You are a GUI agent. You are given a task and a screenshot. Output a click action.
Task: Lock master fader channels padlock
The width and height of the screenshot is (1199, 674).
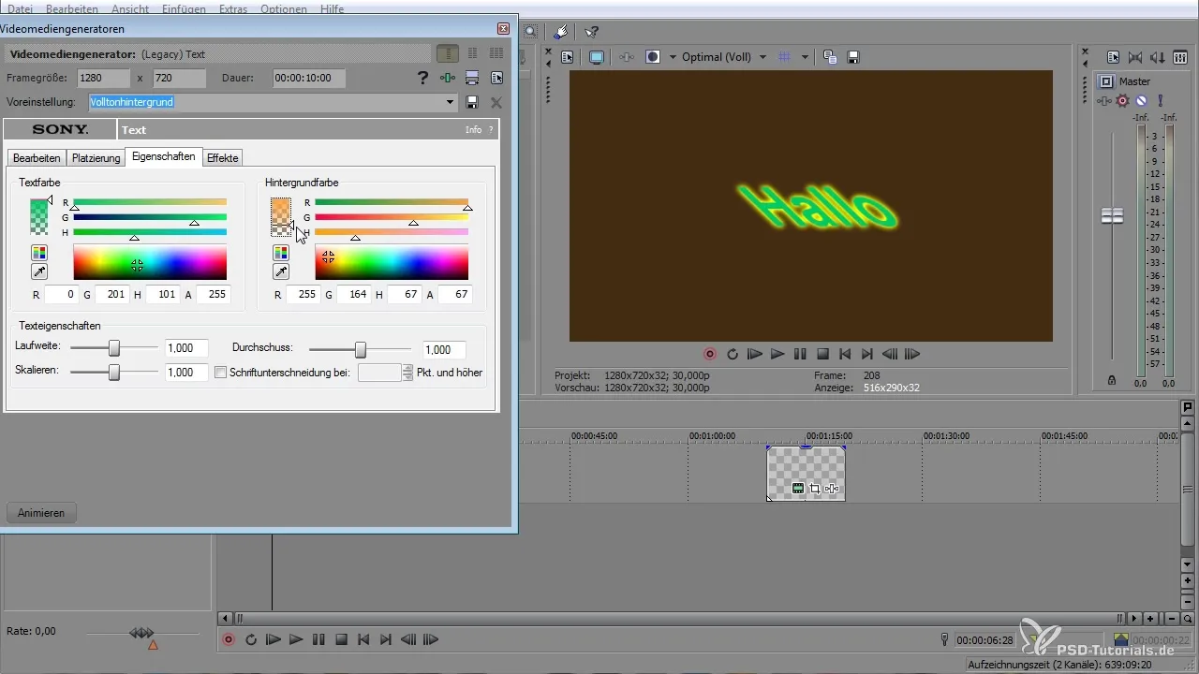click(x=1111, y=380)
